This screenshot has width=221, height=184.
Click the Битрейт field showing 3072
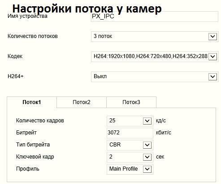[x=130, y=133]
